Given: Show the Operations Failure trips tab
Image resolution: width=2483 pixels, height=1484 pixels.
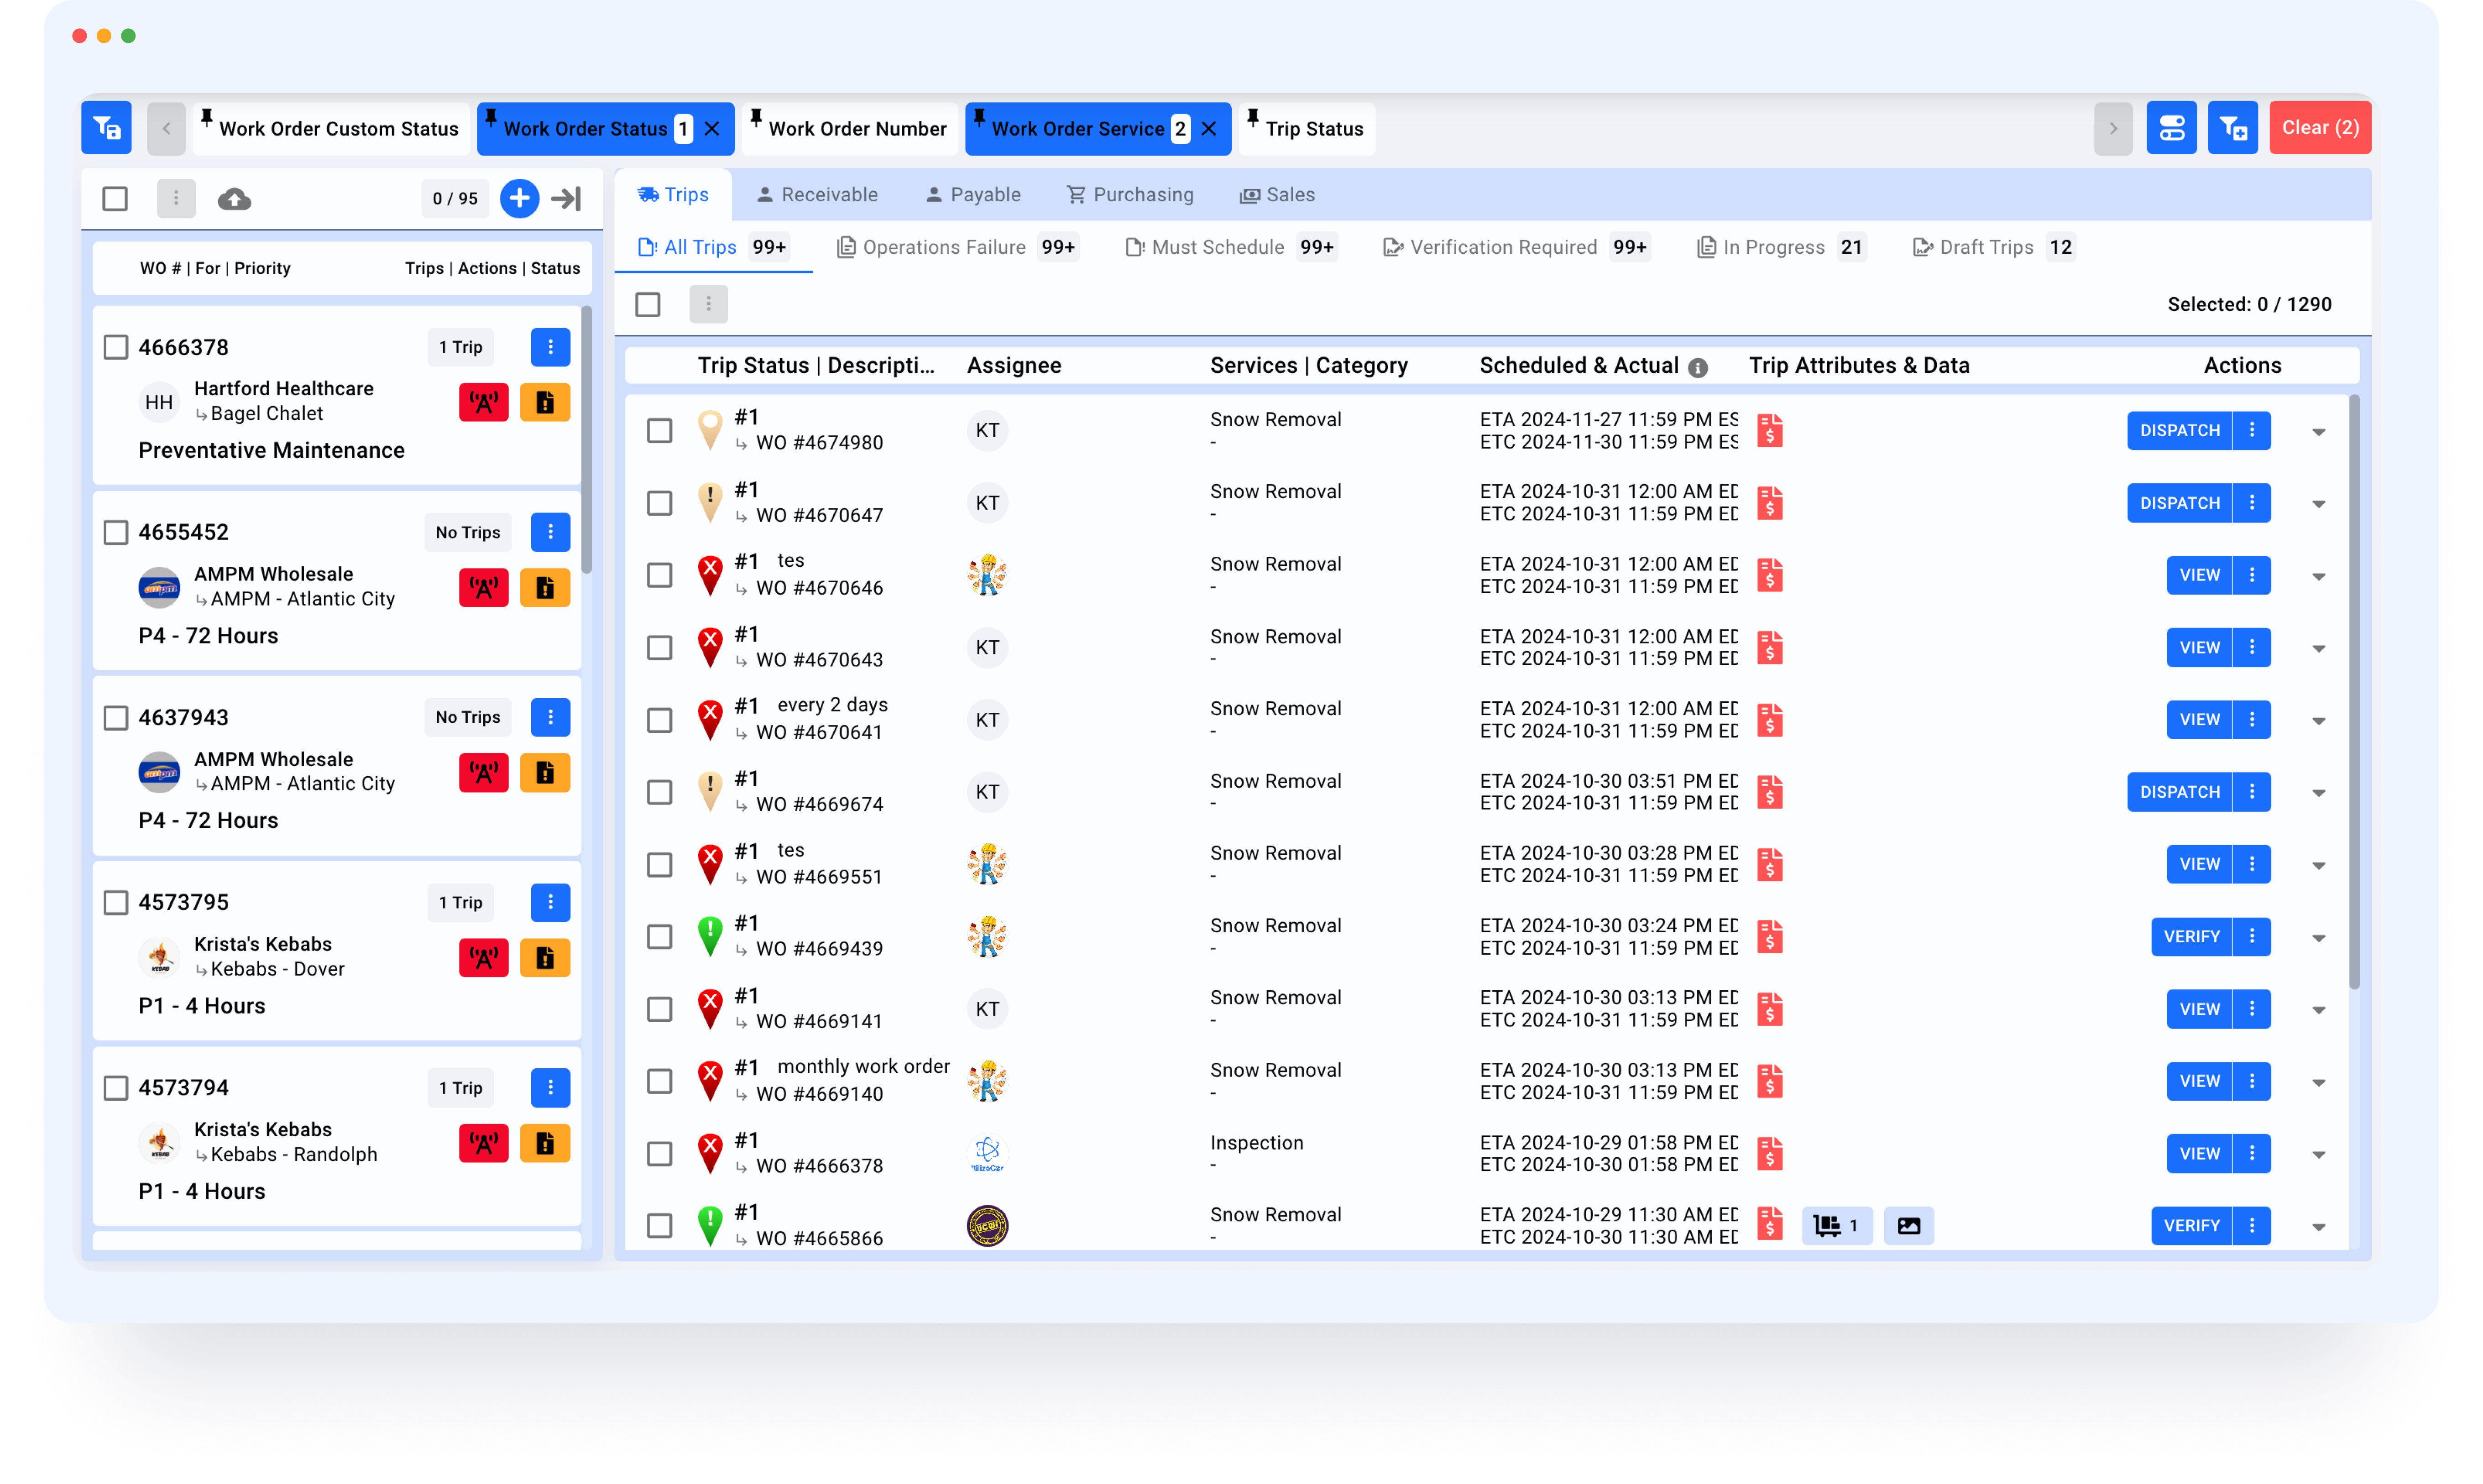Looking at the screenshot, I should (x=957, y=247).
